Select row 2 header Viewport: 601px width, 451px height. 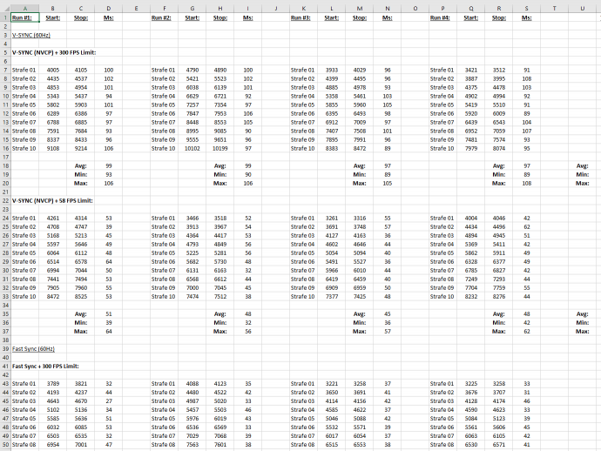pos(5,26)
